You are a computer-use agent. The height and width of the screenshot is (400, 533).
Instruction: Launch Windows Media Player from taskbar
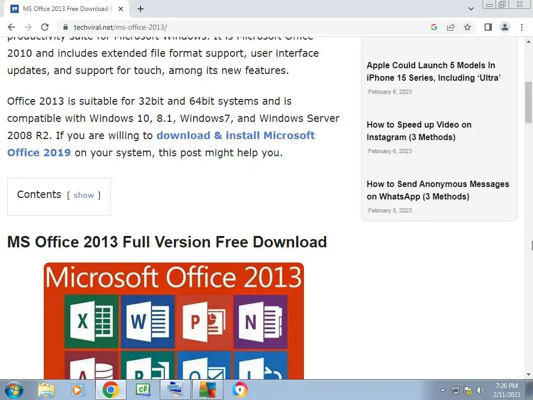point(77,390)
